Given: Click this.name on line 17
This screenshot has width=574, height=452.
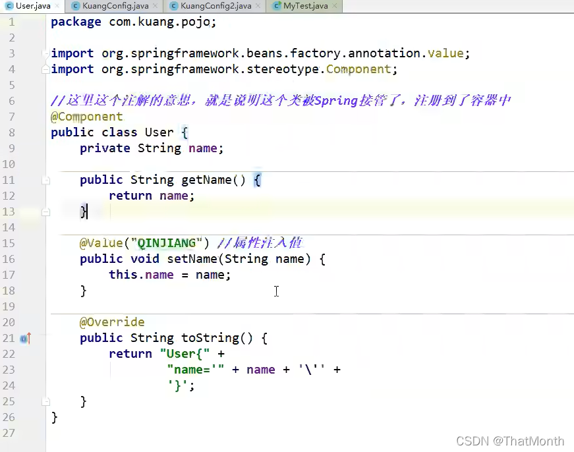Looking at the screenshot, I should point(141,275).
